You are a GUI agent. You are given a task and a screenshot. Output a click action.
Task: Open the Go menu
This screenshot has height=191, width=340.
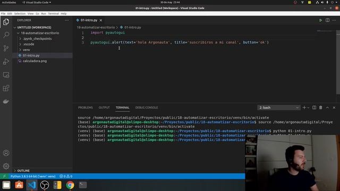coord(37,13)
